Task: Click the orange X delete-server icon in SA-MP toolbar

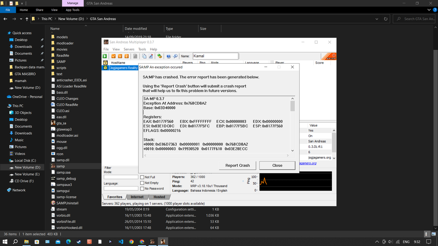Action: pyautogui.click(x=120, y=56)
